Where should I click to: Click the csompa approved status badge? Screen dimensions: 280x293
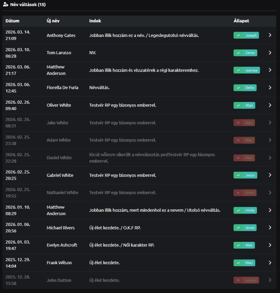pos(247,70)
